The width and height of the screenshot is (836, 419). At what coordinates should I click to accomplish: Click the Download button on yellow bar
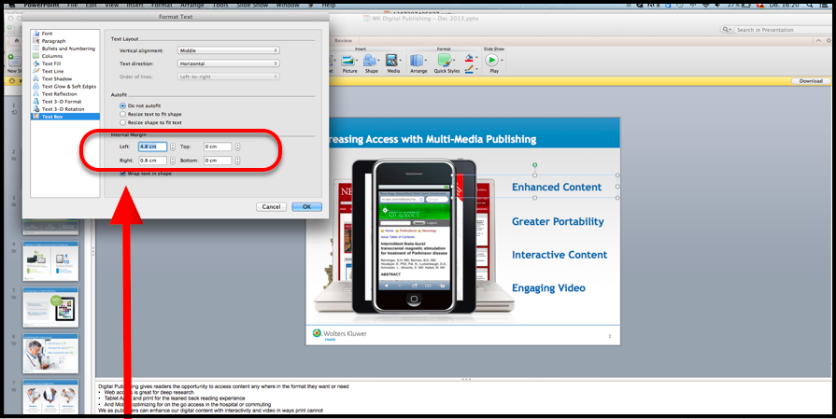811,81
